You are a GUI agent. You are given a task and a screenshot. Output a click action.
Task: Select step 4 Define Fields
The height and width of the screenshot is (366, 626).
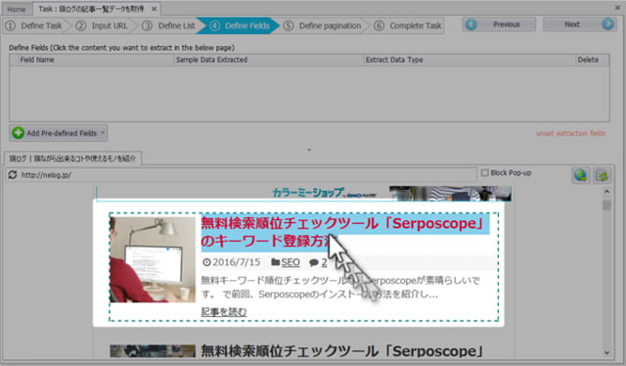(240, 25)
